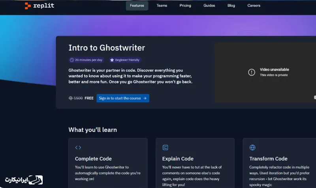Open the Pricing page

point(185,6)
